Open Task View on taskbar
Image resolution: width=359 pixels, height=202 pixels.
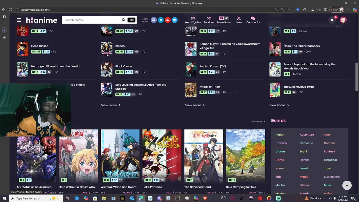pos(67,198)
